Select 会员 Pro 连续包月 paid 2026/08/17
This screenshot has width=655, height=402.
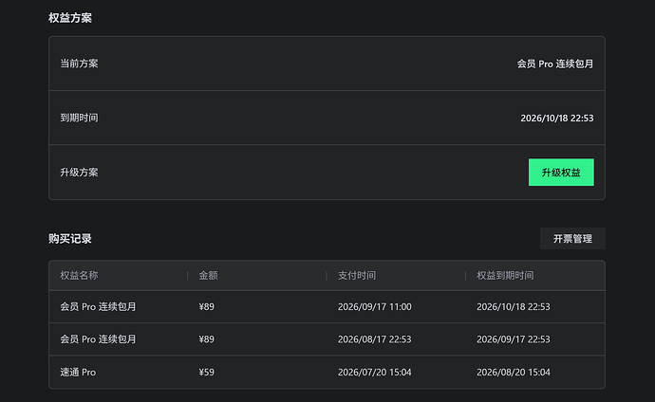pyautogui.click(x=98, y=339)
